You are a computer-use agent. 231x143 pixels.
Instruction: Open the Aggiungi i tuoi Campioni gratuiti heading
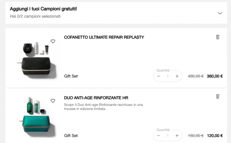43,8
